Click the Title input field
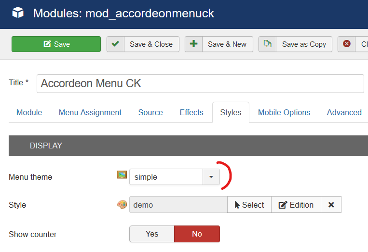Image resolution: width=368 pixels, height=252 pixels. click(x=200, y=83)
